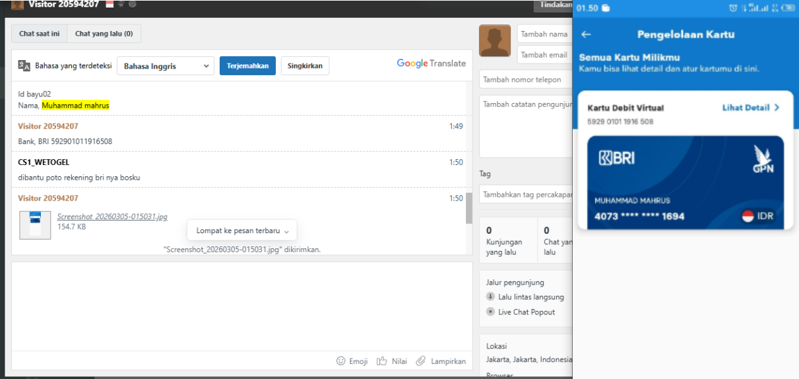Click the chat transcript scrollbar thumb
799x379 pixels.
tap(469, 209)
